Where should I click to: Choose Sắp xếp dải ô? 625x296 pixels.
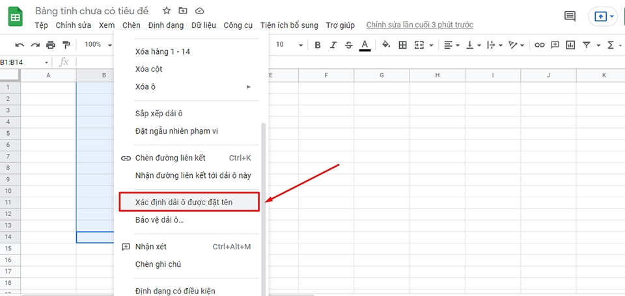click(191, 114)
